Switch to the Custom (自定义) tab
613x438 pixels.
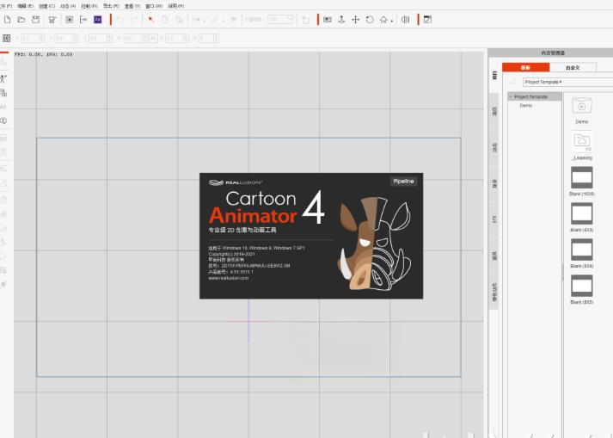coord(573,67)
